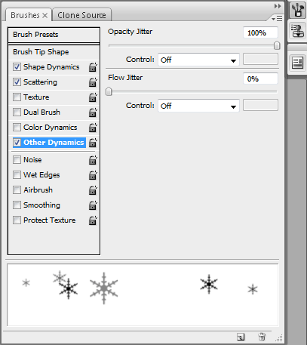The image size is (307, 345).
Task: Toggle the Protect Texture lock icon
Action: point(93,220)
